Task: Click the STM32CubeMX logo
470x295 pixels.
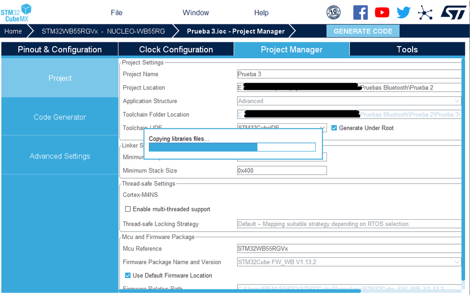Action: 16,13
